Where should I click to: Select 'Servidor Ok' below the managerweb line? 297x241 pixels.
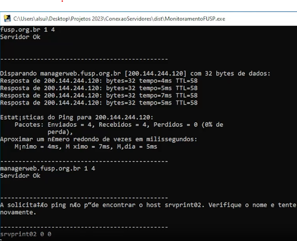tap(20, 176)
